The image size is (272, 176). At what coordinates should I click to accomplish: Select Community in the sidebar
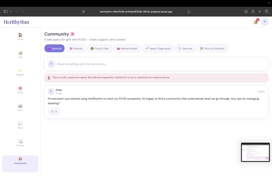pyautogui.click(x=20, y=164)
